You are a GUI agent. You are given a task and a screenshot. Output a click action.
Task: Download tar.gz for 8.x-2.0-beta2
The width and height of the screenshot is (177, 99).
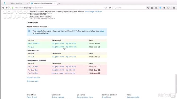pos(54,43)
